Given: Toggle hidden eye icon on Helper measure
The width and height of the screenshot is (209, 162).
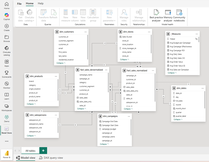Looking at the screenshot, I should (x=196, y=39).
